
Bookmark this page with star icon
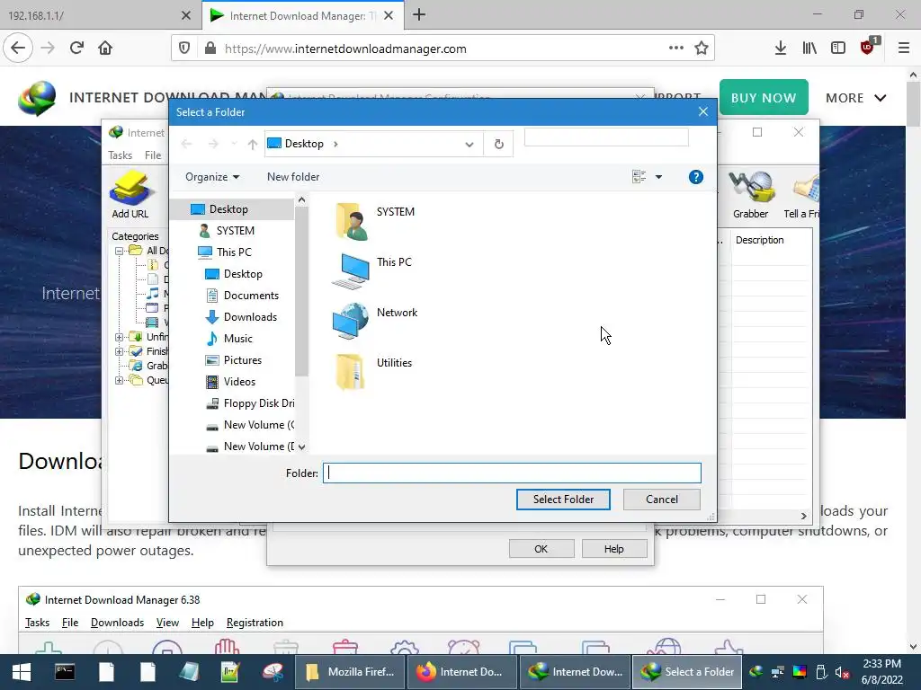[x=702, y=48]
